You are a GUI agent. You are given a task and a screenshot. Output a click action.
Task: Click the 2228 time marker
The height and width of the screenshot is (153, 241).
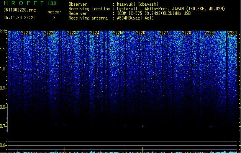[x=187, y=33]
